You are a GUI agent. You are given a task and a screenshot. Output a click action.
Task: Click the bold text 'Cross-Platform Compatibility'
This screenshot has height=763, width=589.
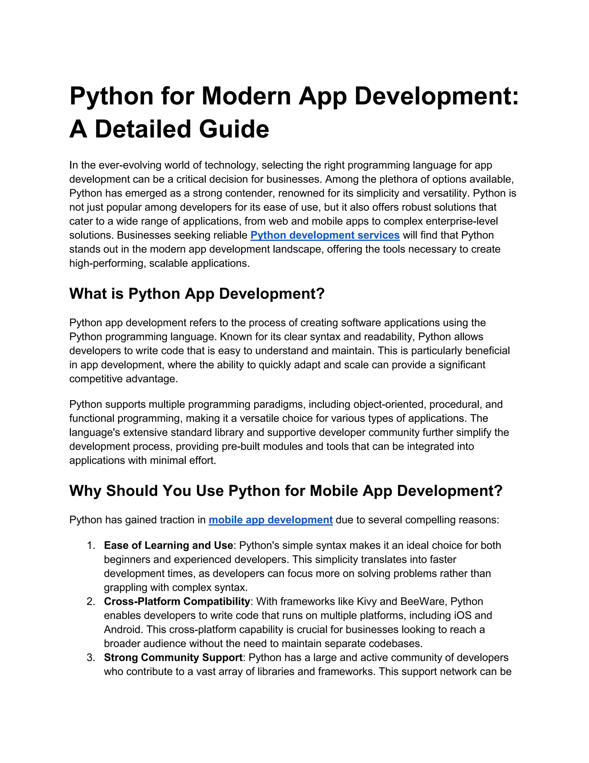[x=177, y=601]
